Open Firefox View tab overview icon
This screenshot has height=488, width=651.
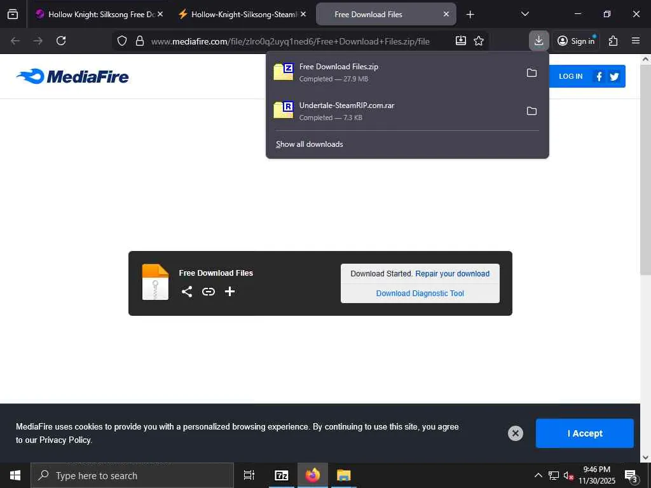click(x=13, y=14)
